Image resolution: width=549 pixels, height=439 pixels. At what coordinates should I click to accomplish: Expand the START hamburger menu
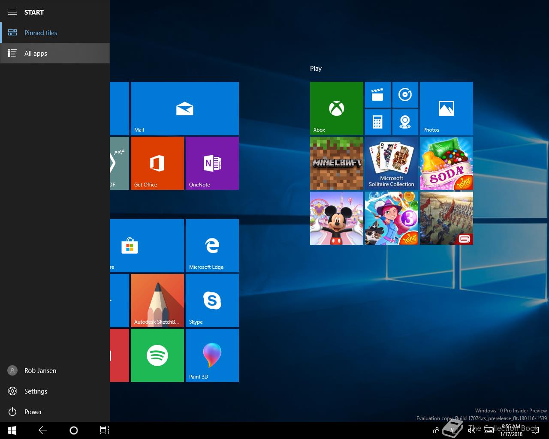(12, 12)
